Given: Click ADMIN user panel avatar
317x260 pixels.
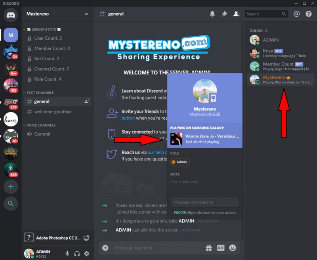Looking at the screenshot, I should click(29, 254).
